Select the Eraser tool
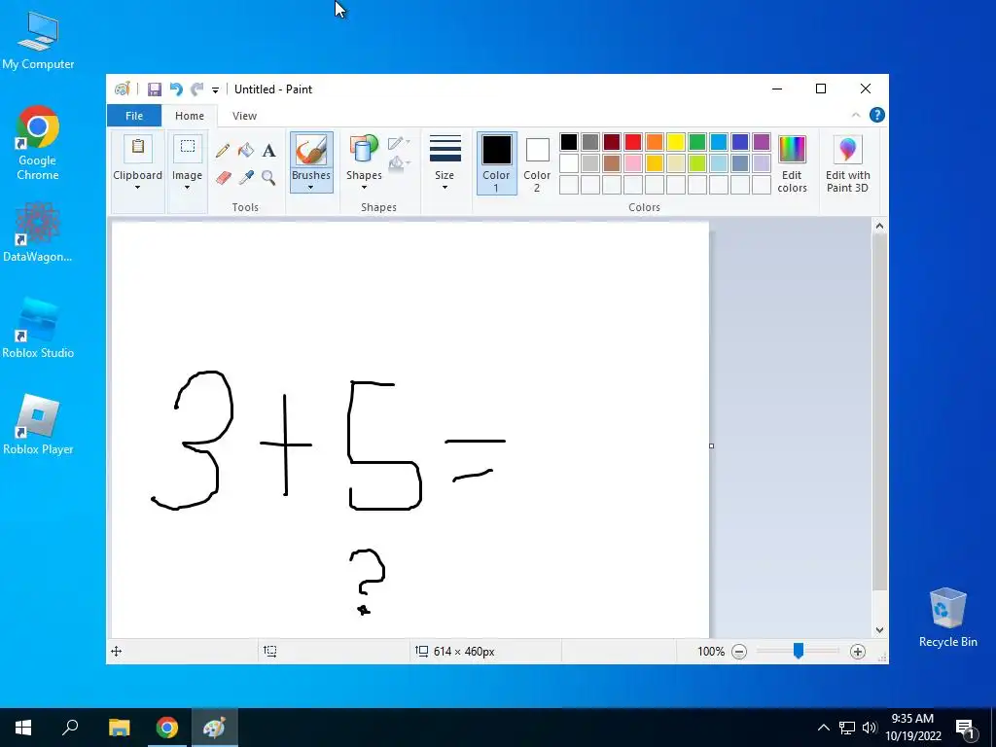The height and width of the screenshot is (747, 996). pos(223,177)
